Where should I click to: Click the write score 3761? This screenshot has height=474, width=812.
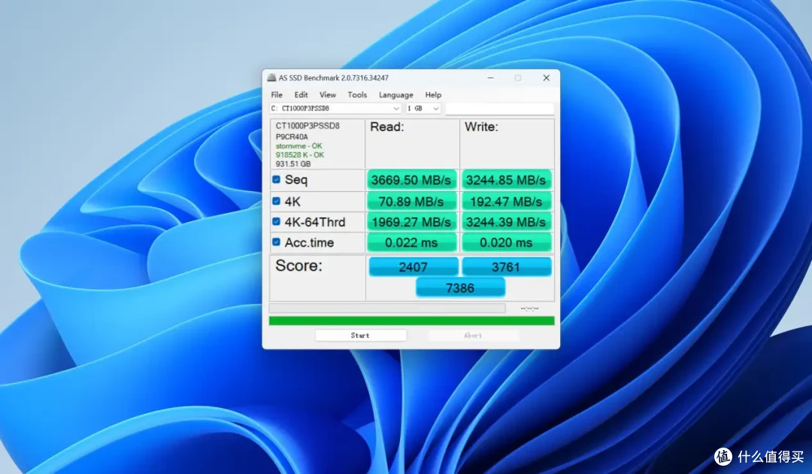click(506, 267)
